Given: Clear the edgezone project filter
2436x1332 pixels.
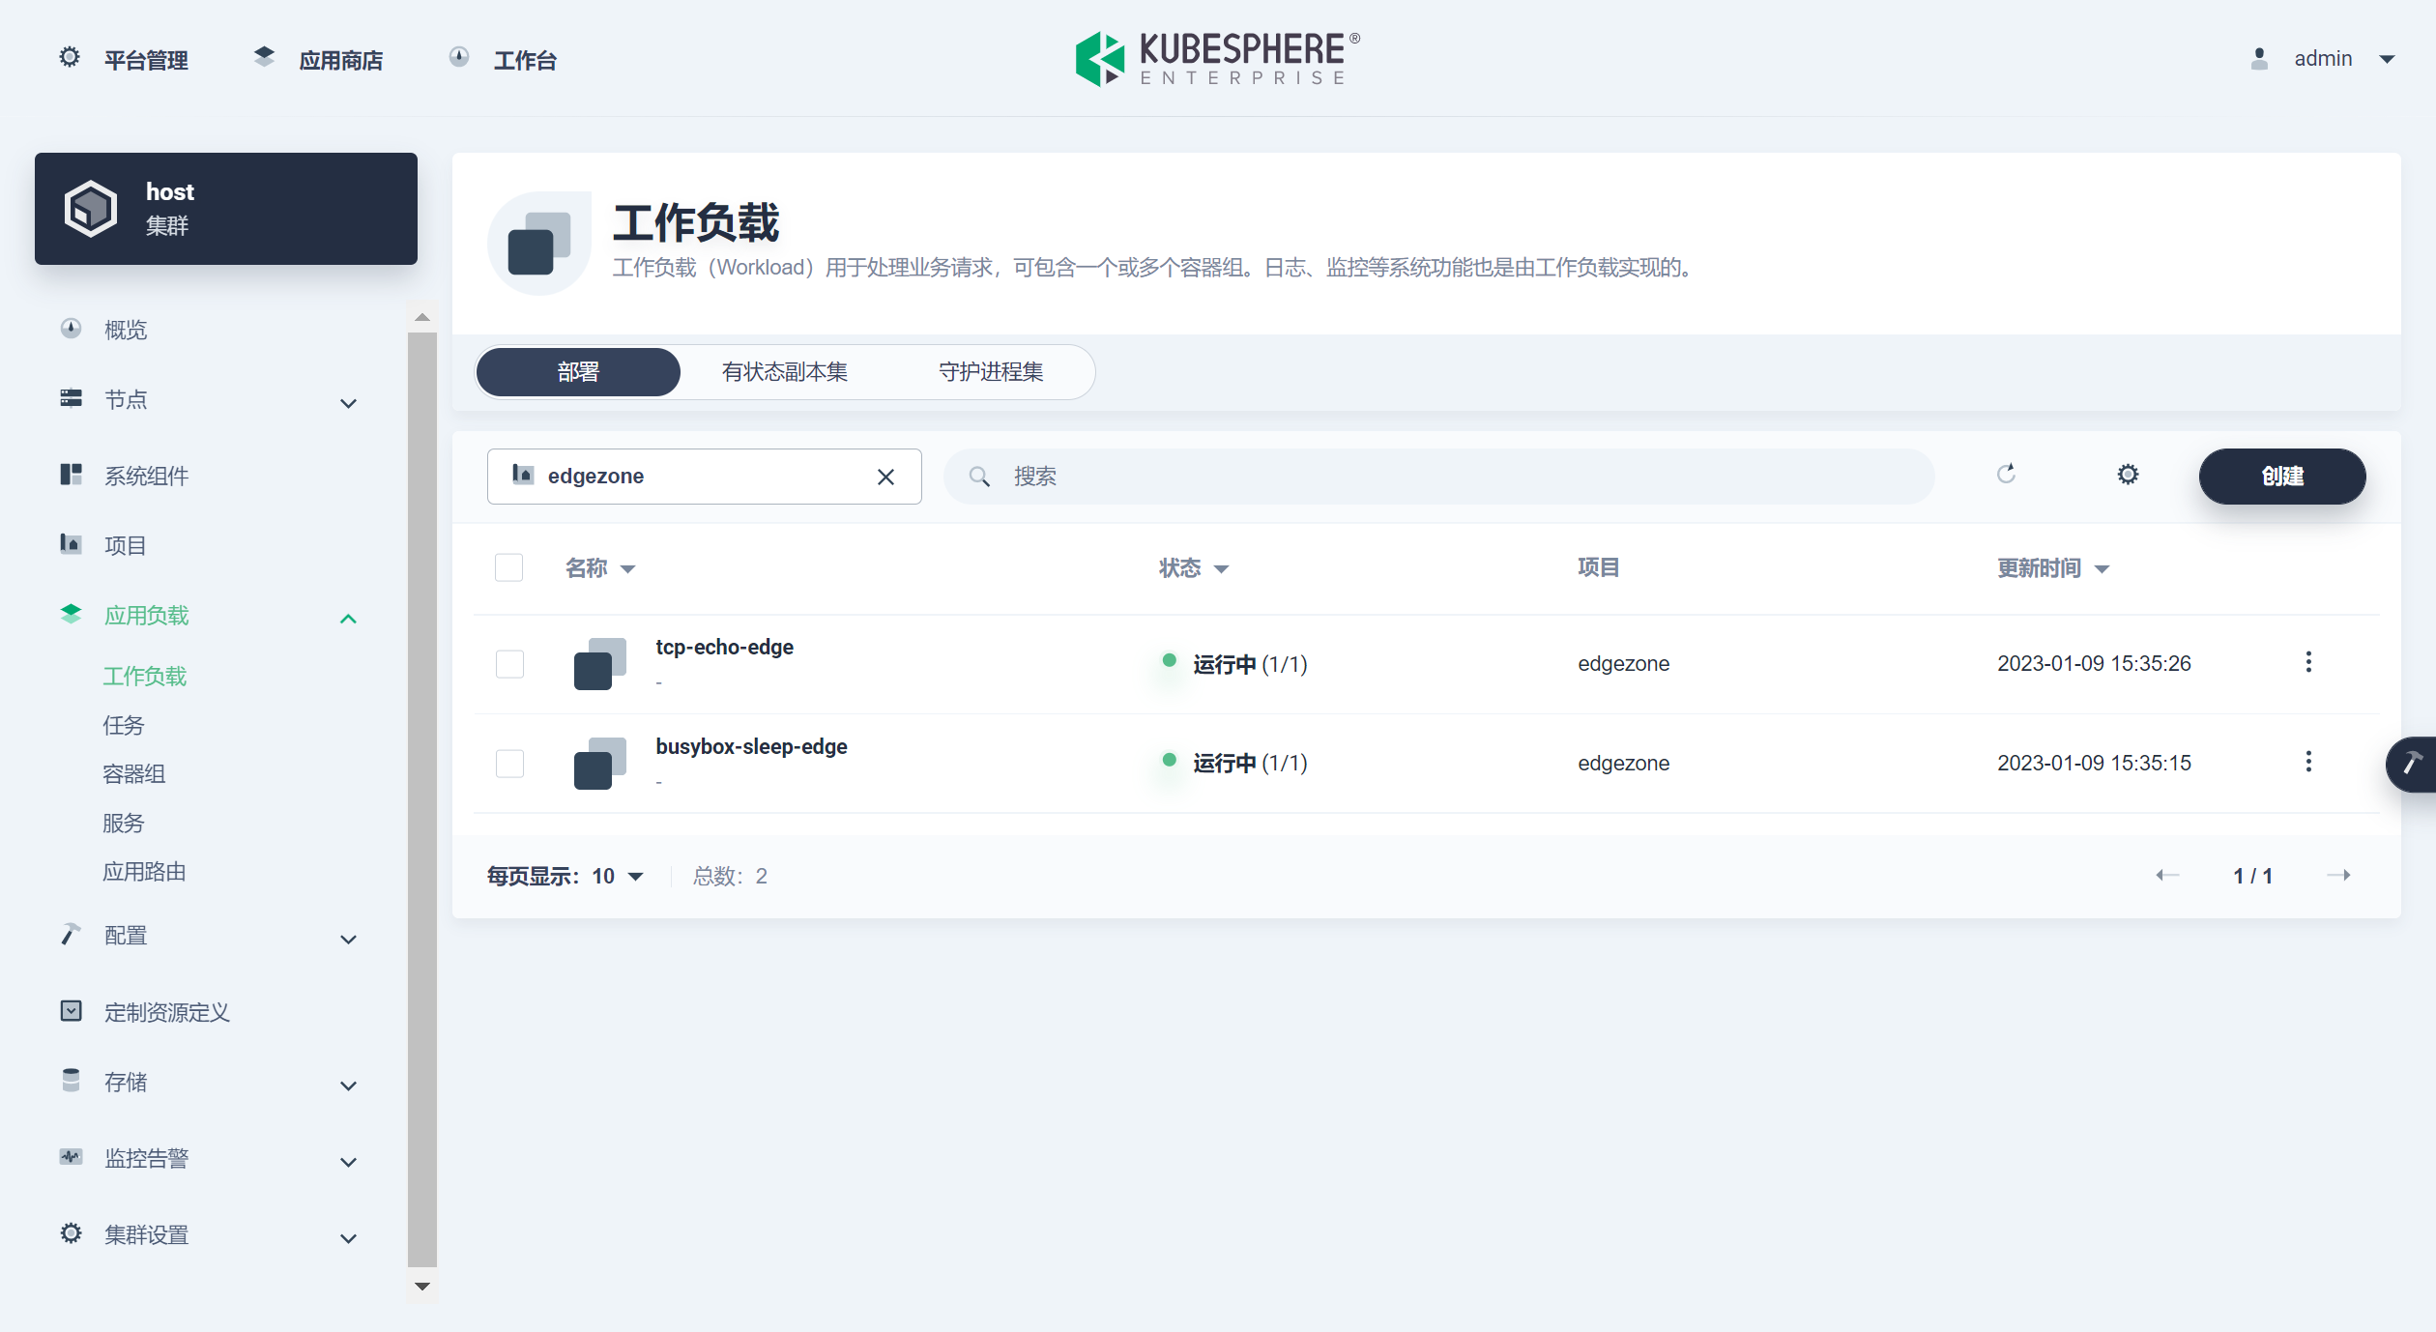Looking at the screenshot, I should coord(885,476).
